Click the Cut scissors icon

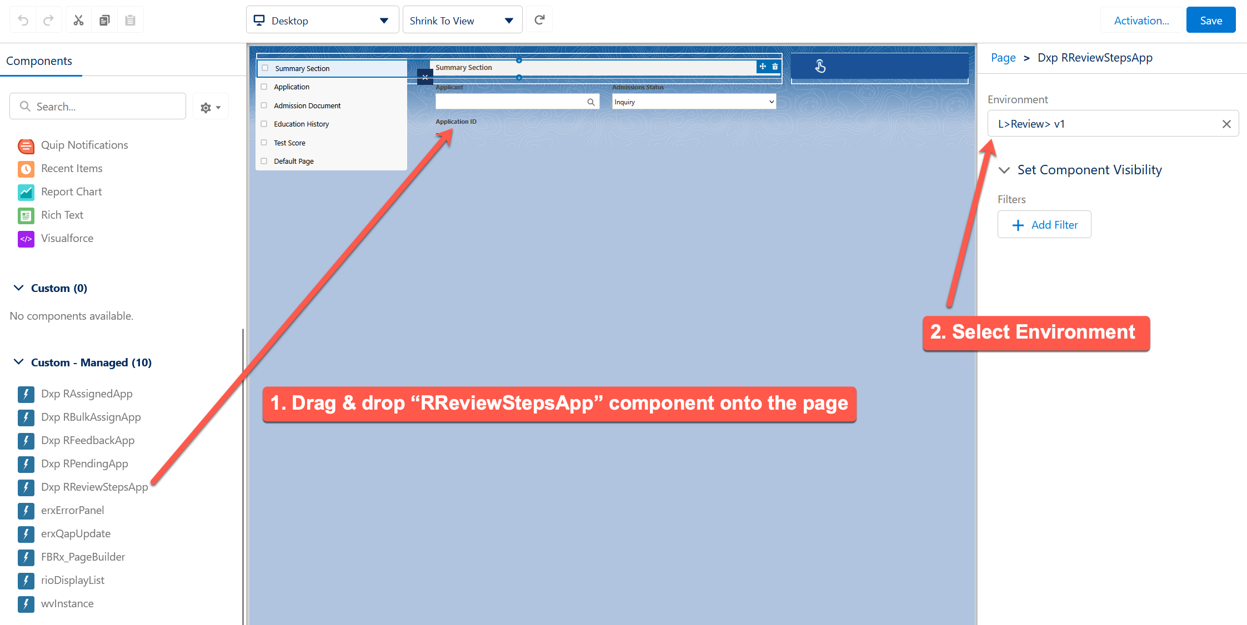point(78,21)
